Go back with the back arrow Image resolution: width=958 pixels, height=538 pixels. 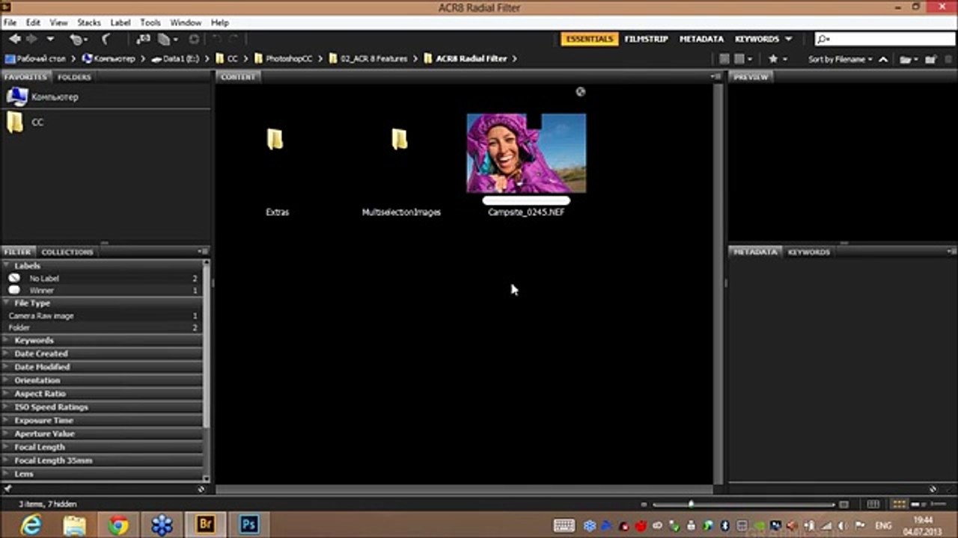pyautogui.click(x=14, y=39)
